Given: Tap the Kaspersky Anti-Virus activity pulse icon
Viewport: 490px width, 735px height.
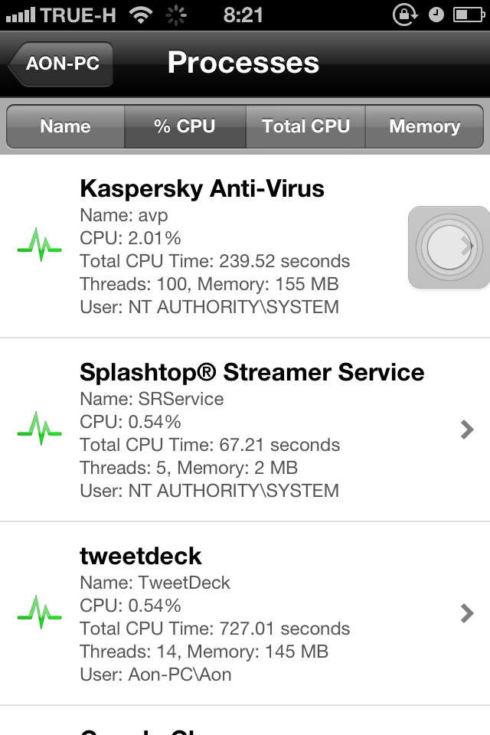Looking at the screenshot, I should (39, 247).
